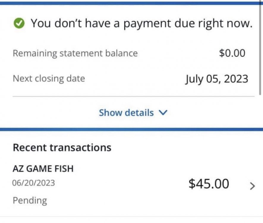263x223 pixels.
Task: Click the $45.00 transaction amount
Action: [209, 184]
